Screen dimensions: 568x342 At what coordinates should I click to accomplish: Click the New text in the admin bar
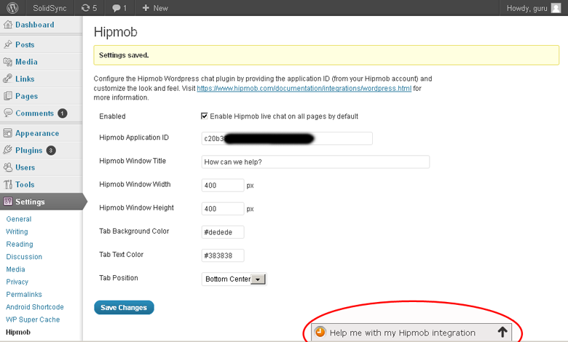click(160, 8)
